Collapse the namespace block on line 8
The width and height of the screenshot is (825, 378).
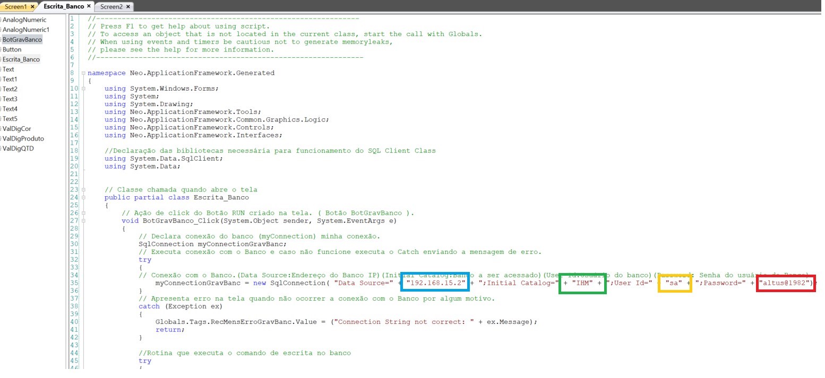[83, 73]
